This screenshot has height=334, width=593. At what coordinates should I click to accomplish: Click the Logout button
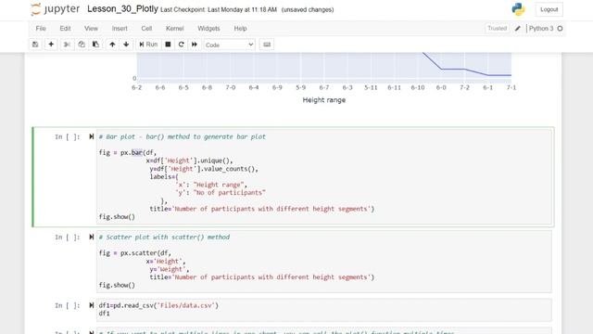click(549, 9)
